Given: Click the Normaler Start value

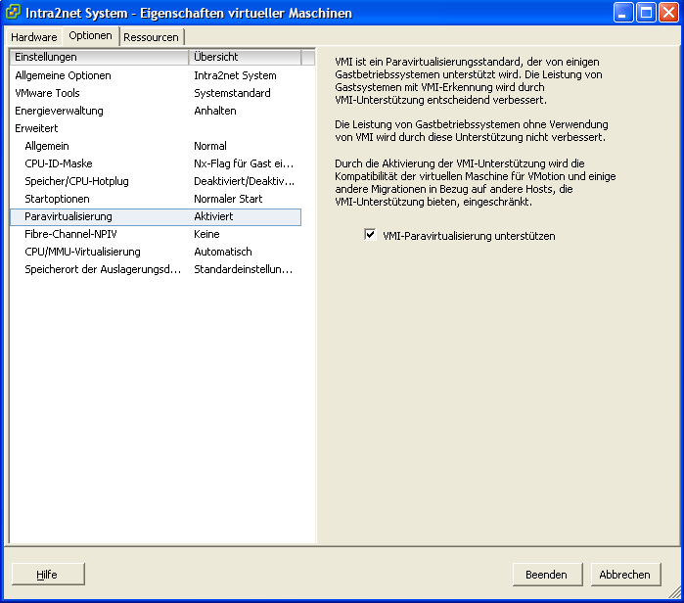Looking at the screenshot, I should tap(228, 199).
